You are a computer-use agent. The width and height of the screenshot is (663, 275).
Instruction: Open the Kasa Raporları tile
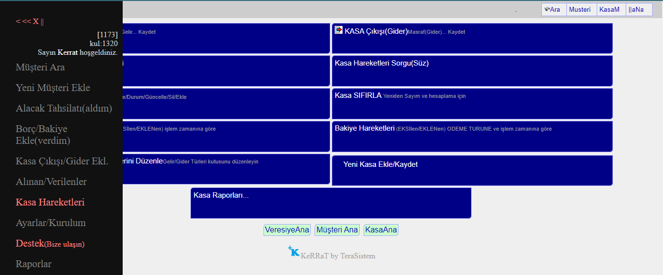[330, 203]
